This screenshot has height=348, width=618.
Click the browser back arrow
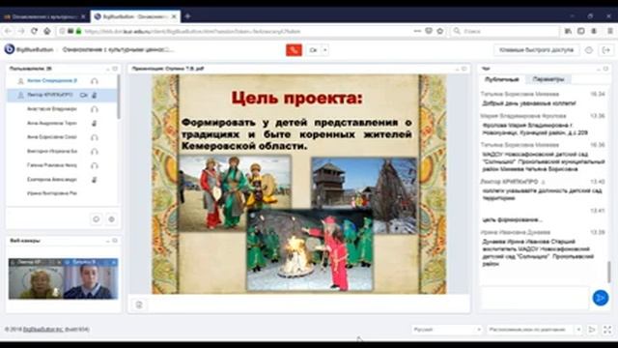(9, 31)
